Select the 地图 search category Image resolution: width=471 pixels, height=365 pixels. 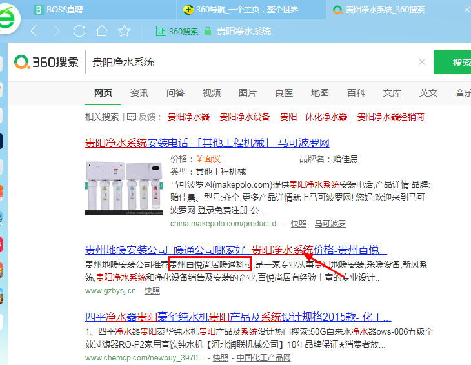320,93
